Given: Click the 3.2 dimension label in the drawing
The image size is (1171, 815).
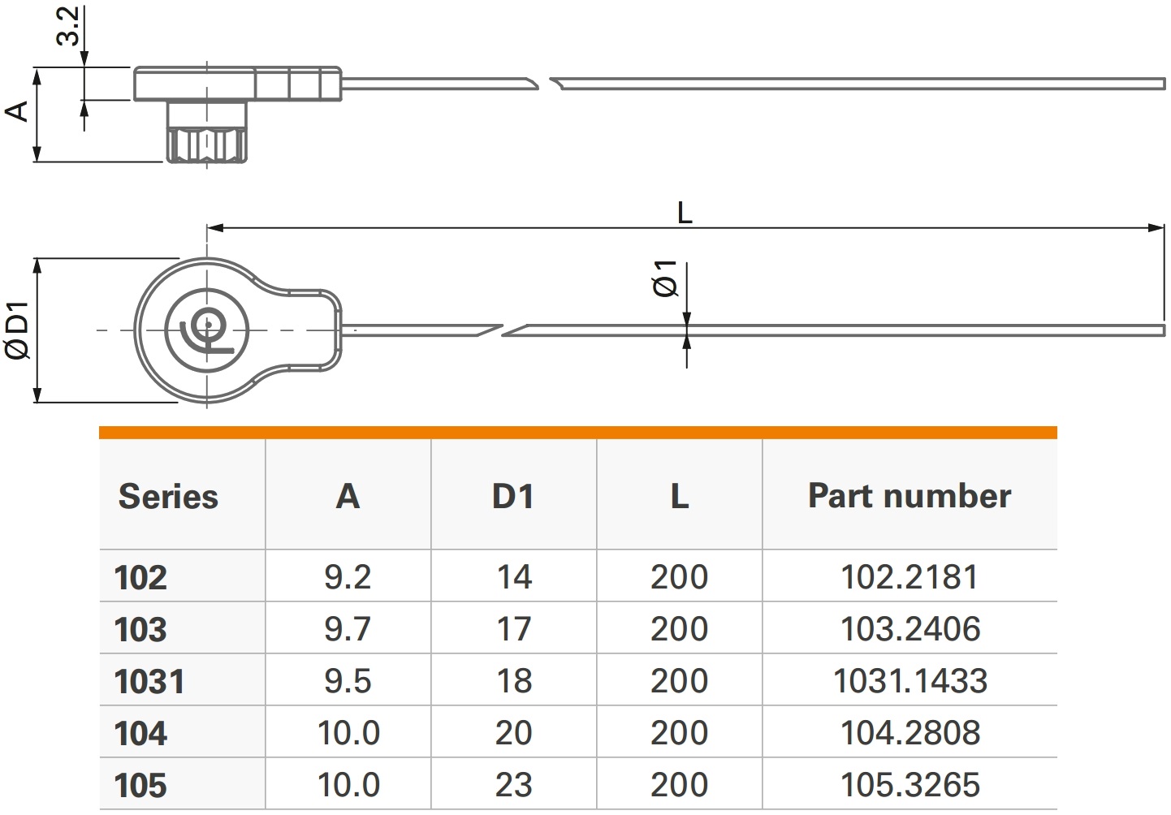Looking at the screenshot, I should point(70,26).
